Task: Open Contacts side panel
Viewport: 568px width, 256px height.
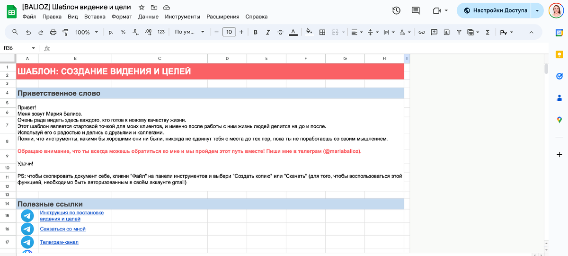Action: 559,98
